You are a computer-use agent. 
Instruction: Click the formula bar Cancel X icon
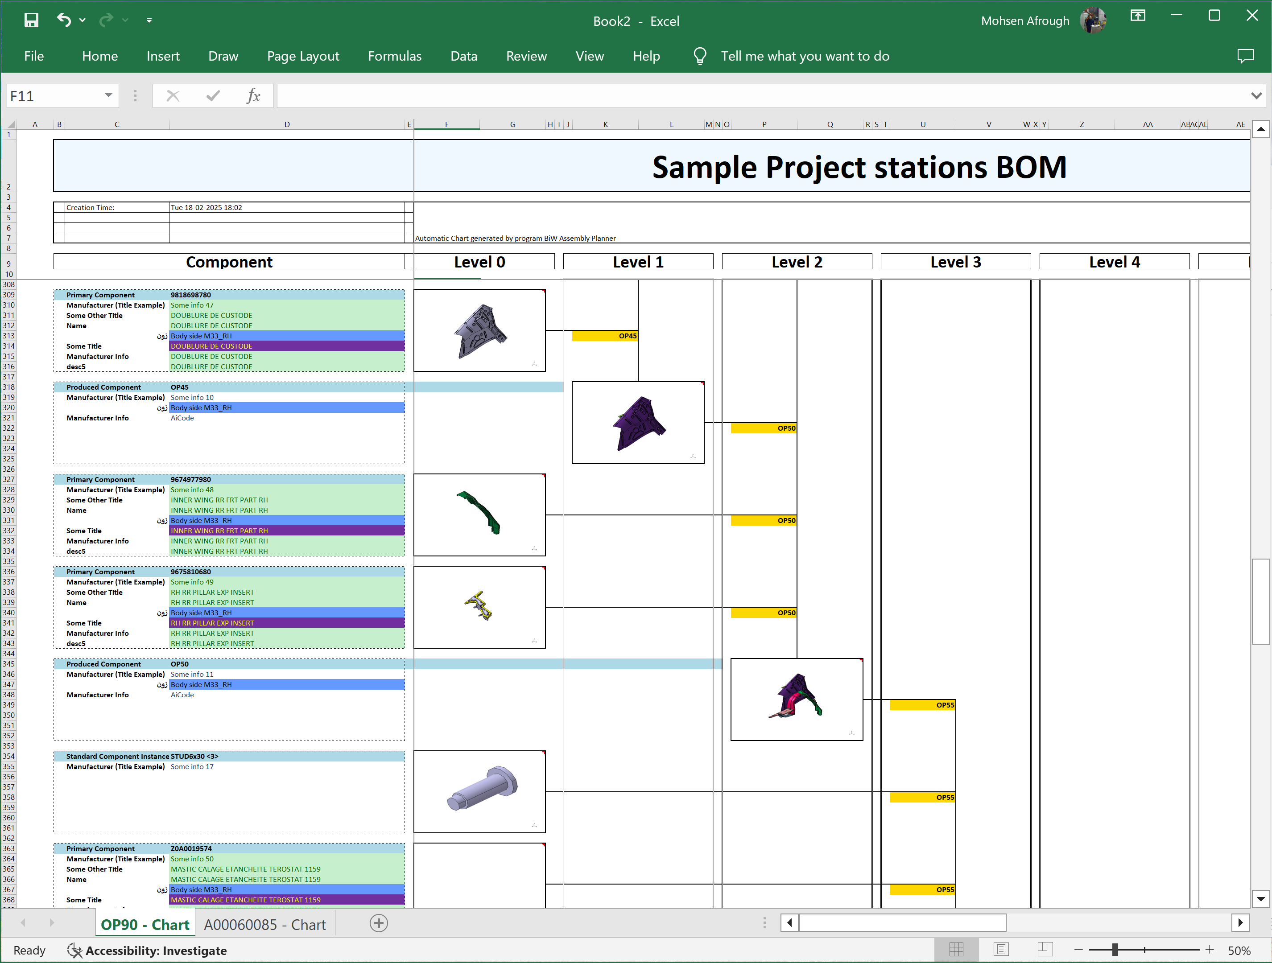[173, 95]
